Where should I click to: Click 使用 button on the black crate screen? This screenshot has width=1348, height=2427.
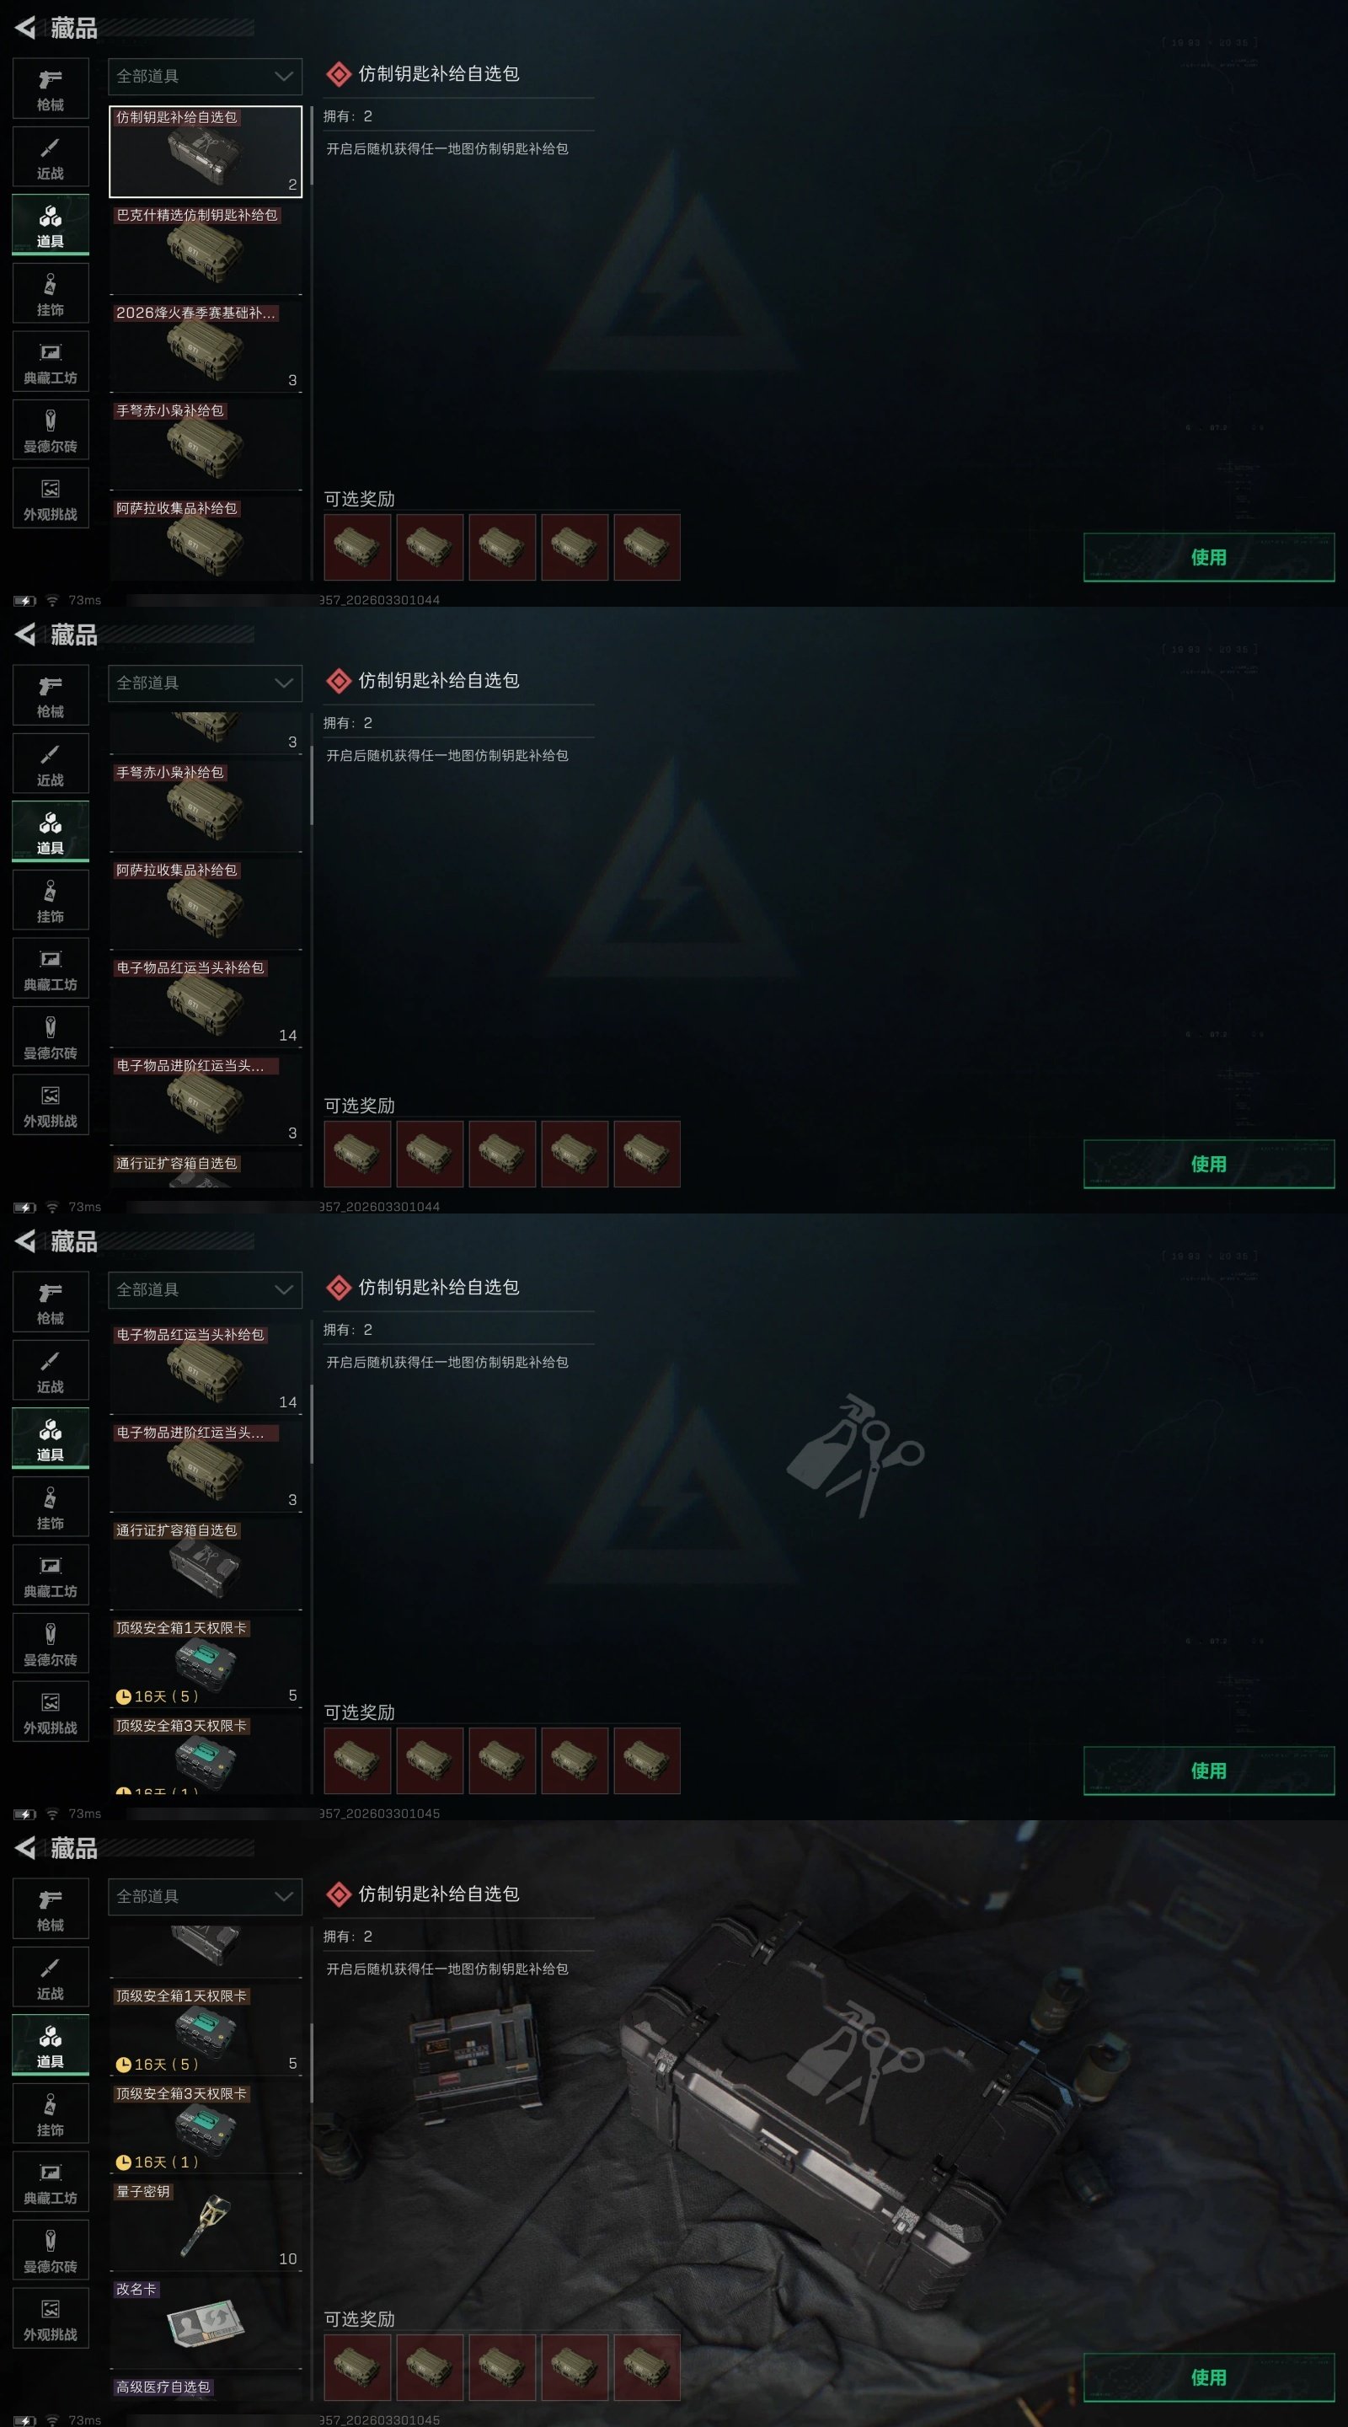click(1209, 2377)
